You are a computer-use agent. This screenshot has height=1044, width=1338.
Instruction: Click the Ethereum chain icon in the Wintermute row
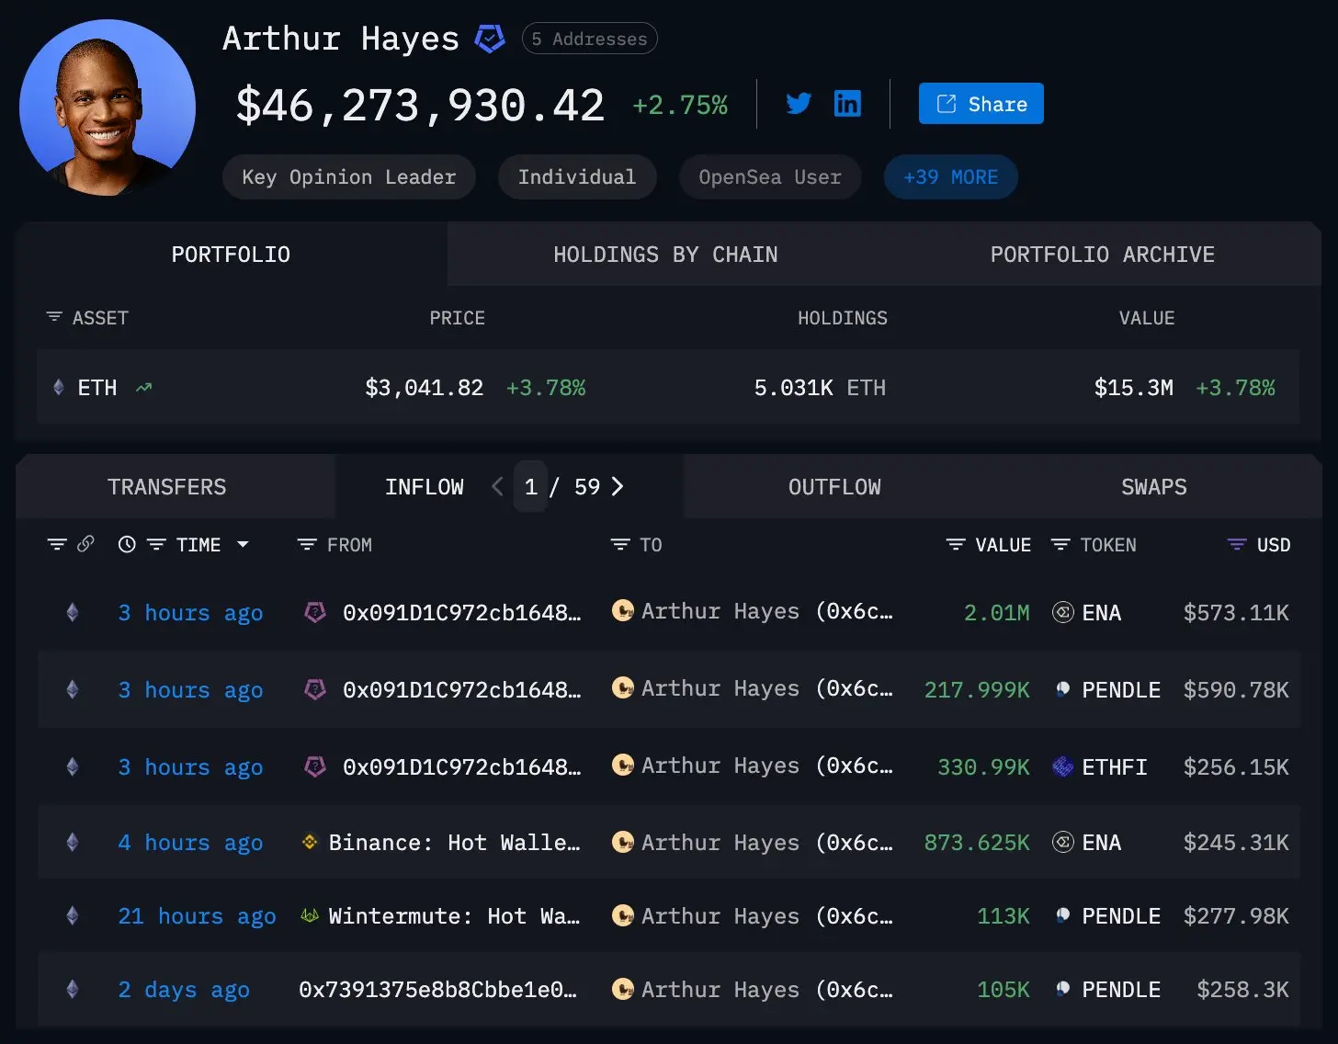coord(73,915)
